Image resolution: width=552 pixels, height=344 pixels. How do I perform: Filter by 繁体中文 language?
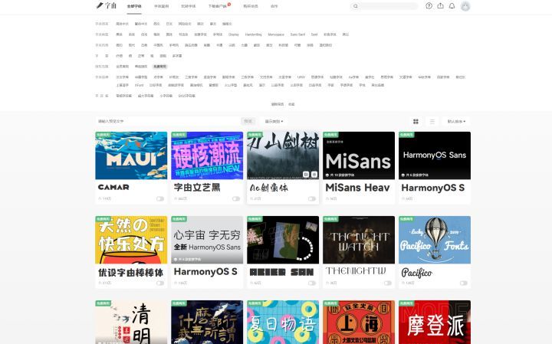(141, 24)
